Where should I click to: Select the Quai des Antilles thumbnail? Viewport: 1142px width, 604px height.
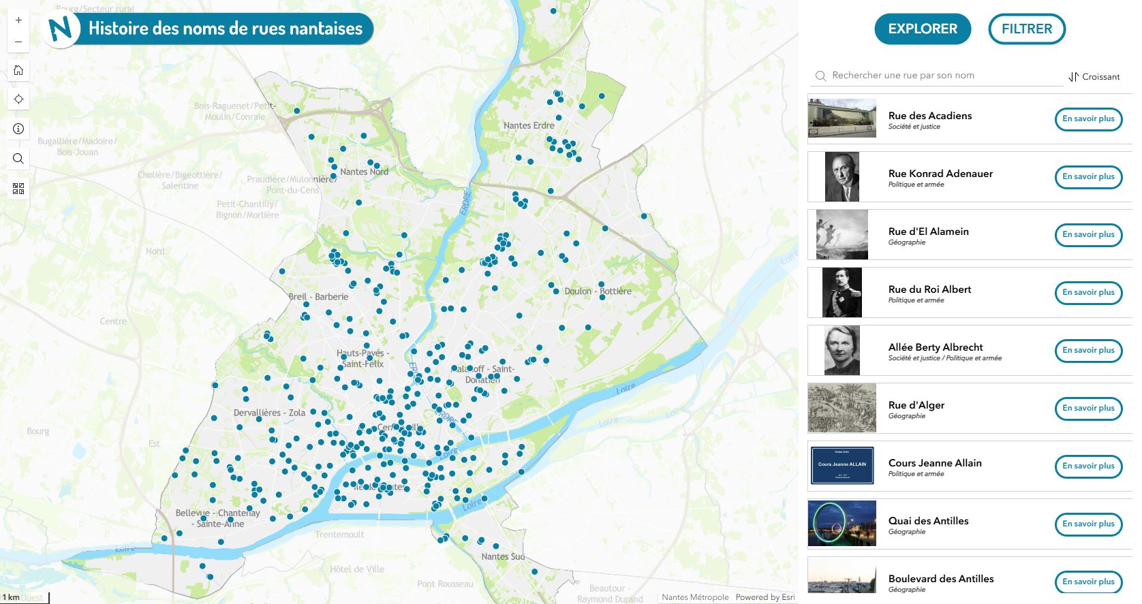842,524
